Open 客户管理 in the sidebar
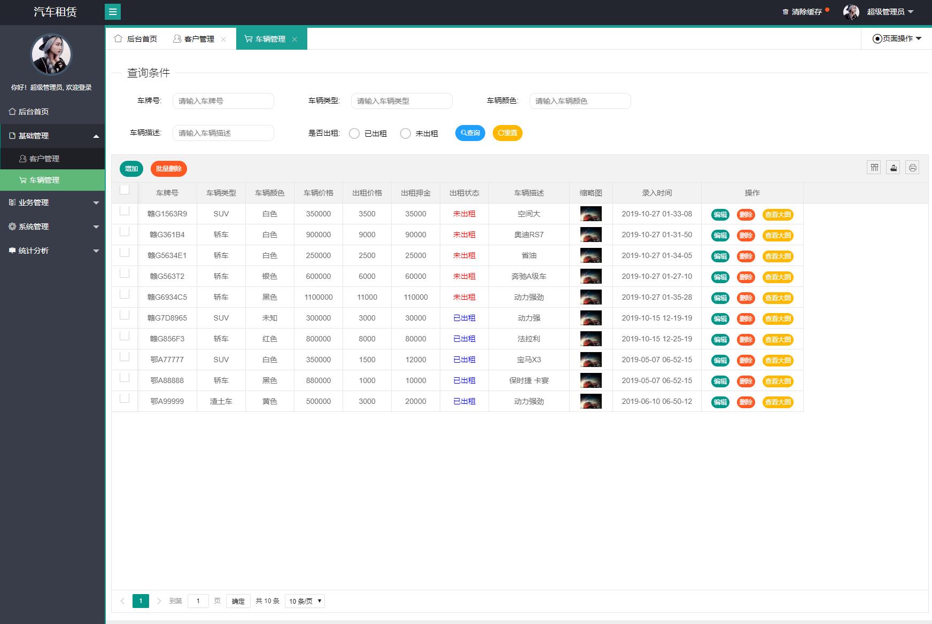Viewport: 932px width, 624px height. 44,159
